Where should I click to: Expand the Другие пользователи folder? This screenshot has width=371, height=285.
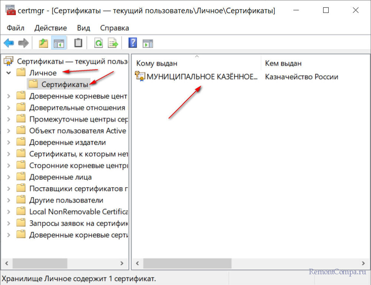click(x=9, y=200)
